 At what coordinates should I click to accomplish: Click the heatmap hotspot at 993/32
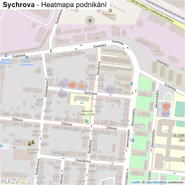tap(166, 106)
